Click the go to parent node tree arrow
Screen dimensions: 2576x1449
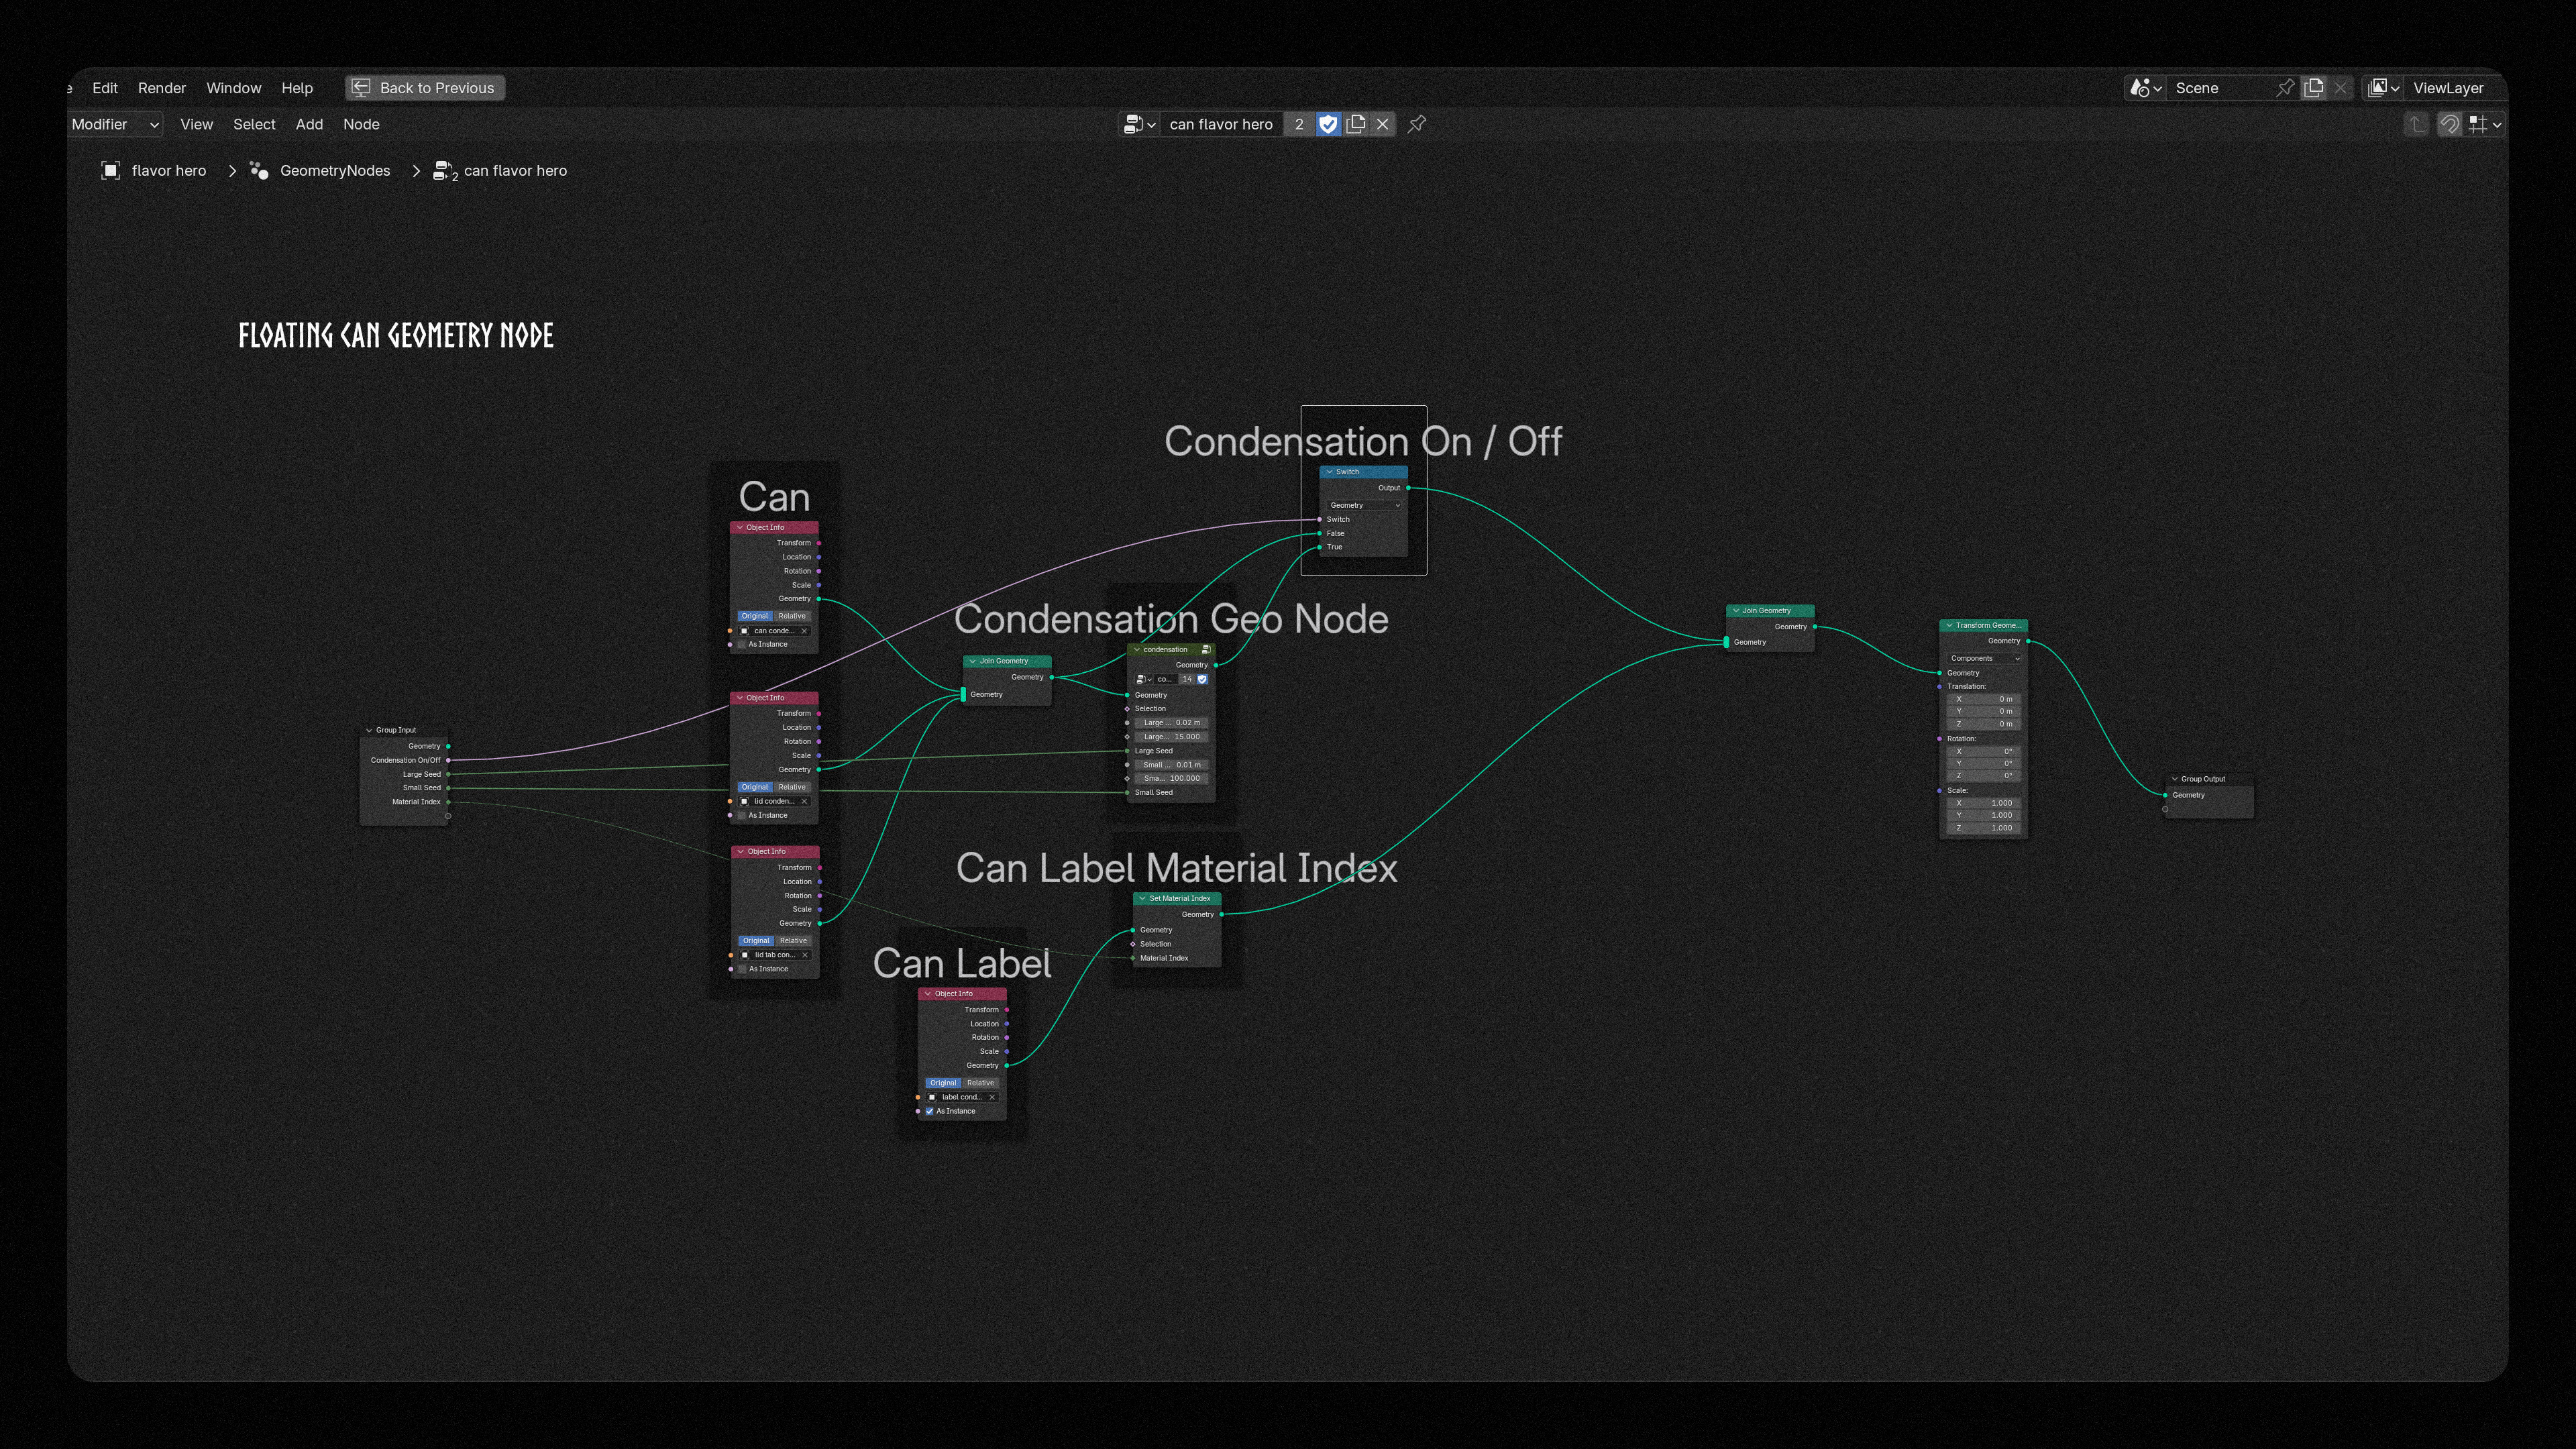[x=2416, y=124]
